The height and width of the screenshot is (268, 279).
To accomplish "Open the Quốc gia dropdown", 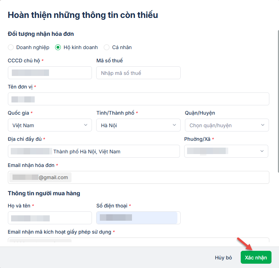I will [49, 125].
